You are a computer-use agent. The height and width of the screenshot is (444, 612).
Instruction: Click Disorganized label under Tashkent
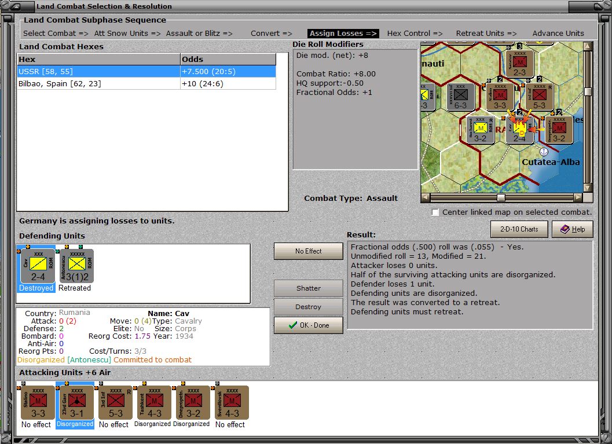point(153,424)
